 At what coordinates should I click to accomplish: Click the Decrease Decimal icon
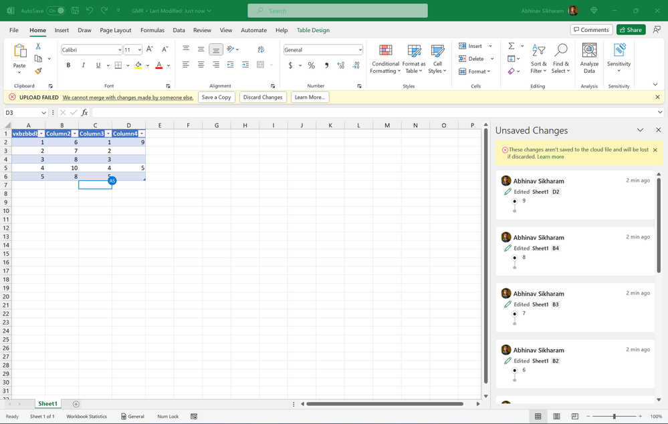(356, 65)
